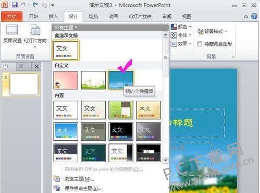
Task: Apply the pink custom theme with child
Action: [x=66, y=80]
